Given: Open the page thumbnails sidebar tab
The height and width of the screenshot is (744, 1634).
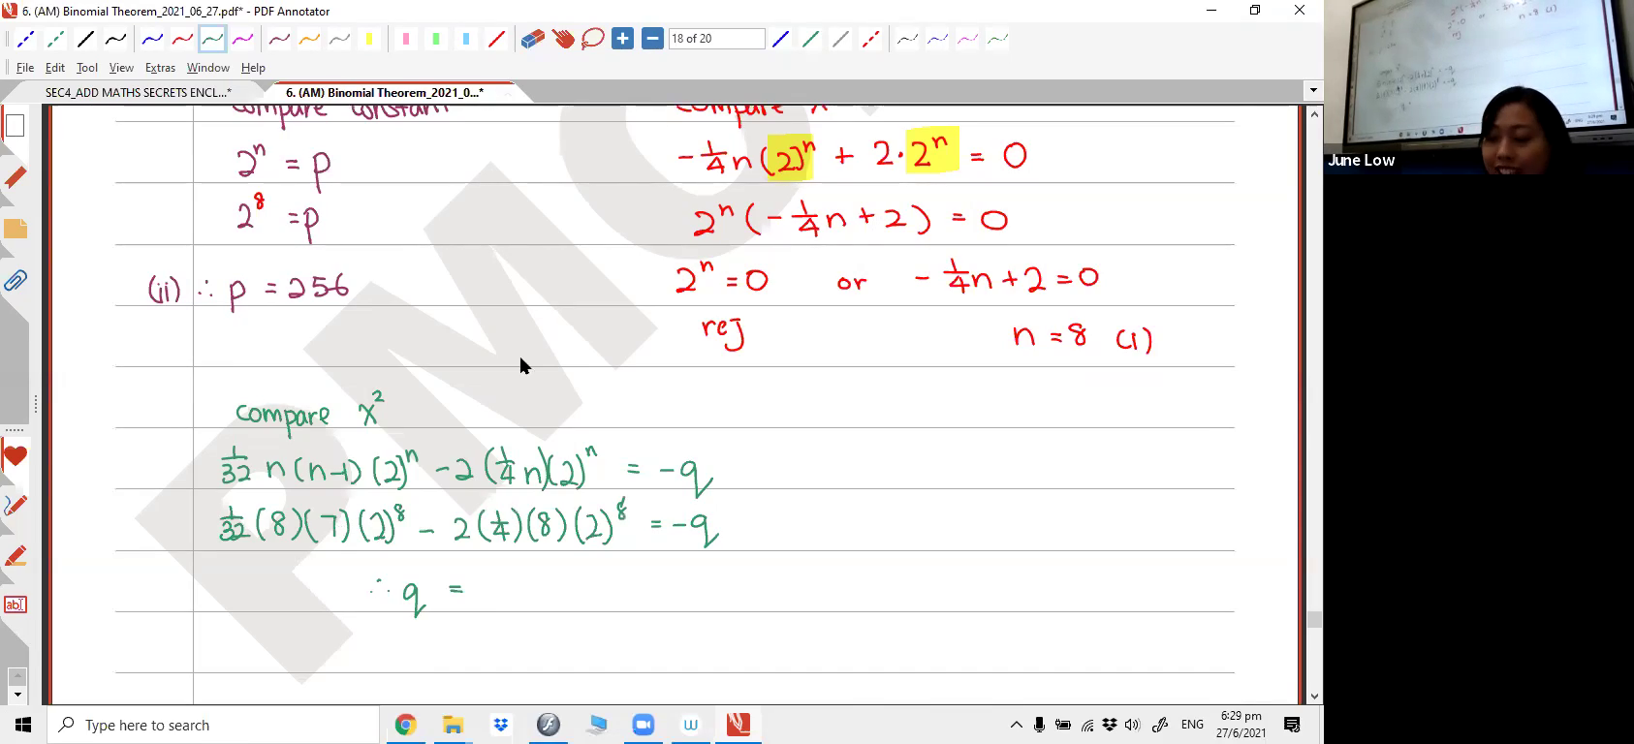Looking at the screenshot, I should 15,126.
